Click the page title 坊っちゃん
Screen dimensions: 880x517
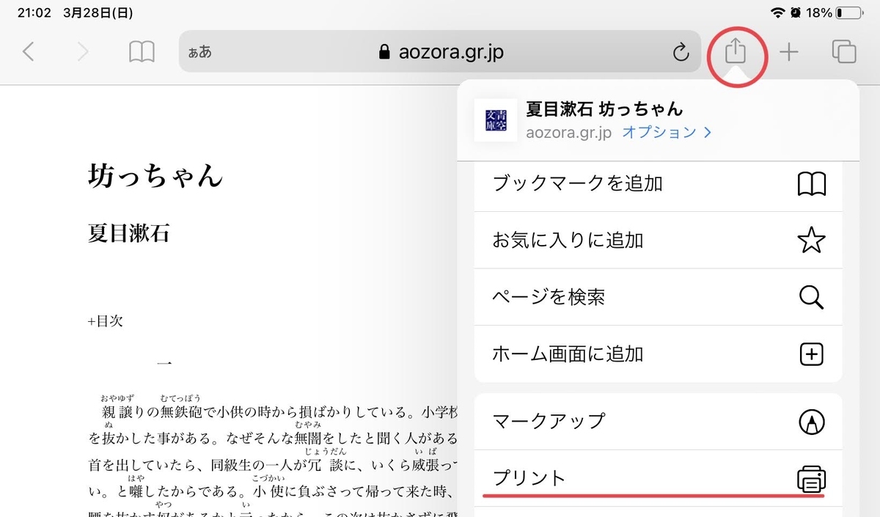pyautogui.click(x=155, y=176)
